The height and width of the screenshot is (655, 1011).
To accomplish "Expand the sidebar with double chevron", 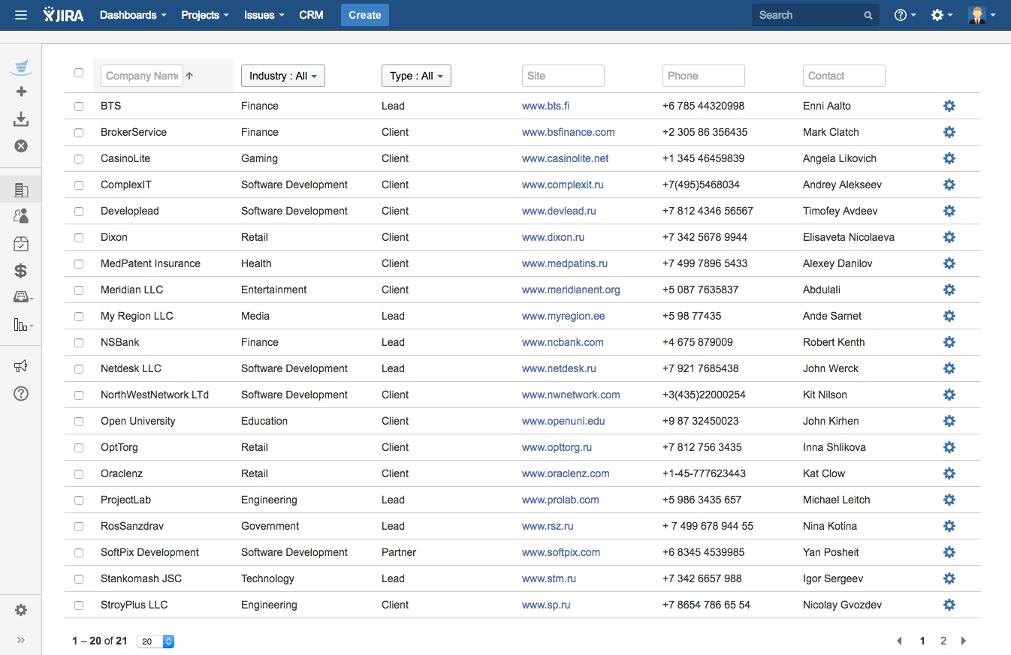I will point(21,640).
